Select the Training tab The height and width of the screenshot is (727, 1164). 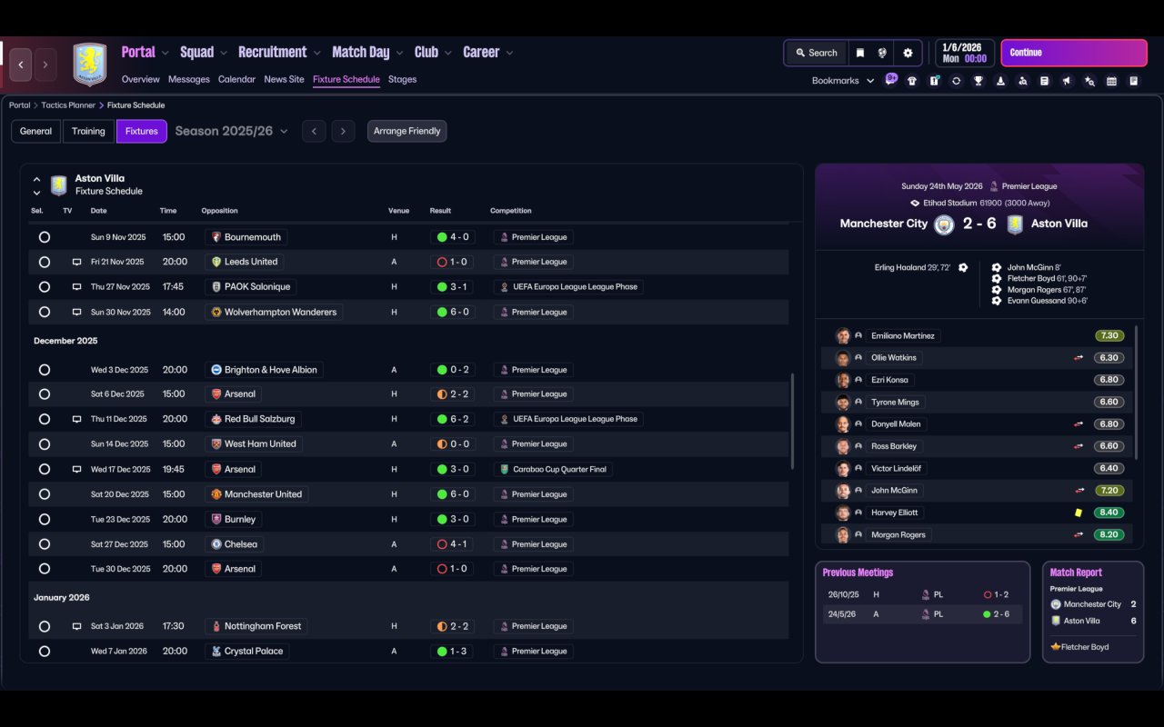pyautogui.click(x=88, y=131)
